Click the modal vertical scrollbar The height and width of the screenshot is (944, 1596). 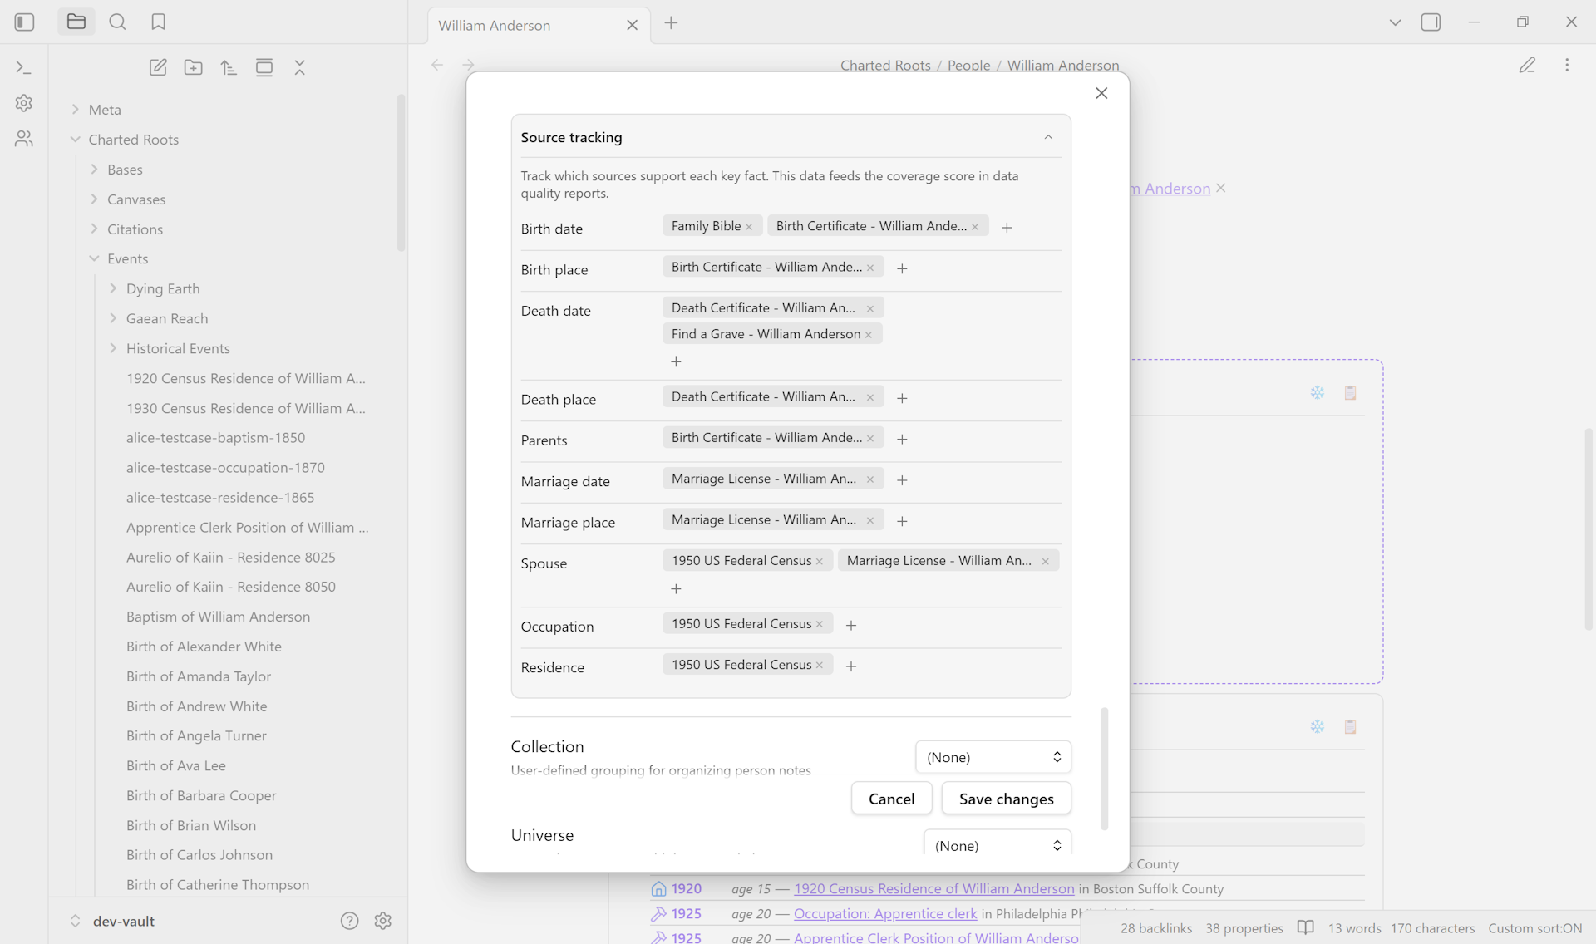tap(1104, 769)
